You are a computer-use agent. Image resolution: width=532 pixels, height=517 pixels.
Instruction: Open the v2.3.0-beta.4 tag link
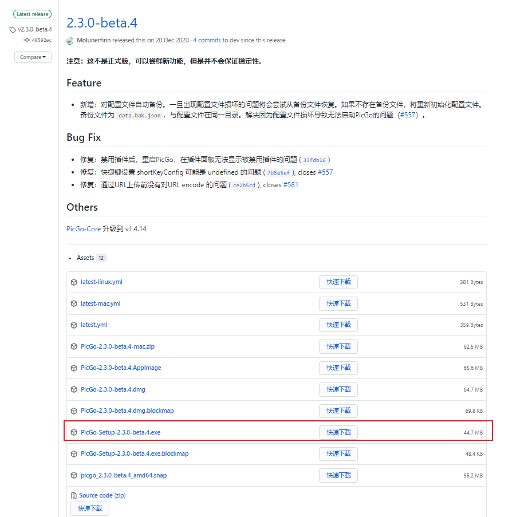click(34, 30)
